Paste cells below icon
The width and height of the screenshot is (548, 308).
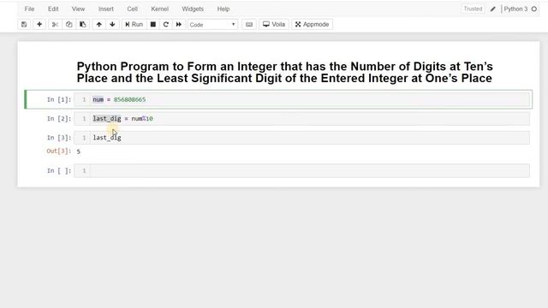[x=83, y=25]
